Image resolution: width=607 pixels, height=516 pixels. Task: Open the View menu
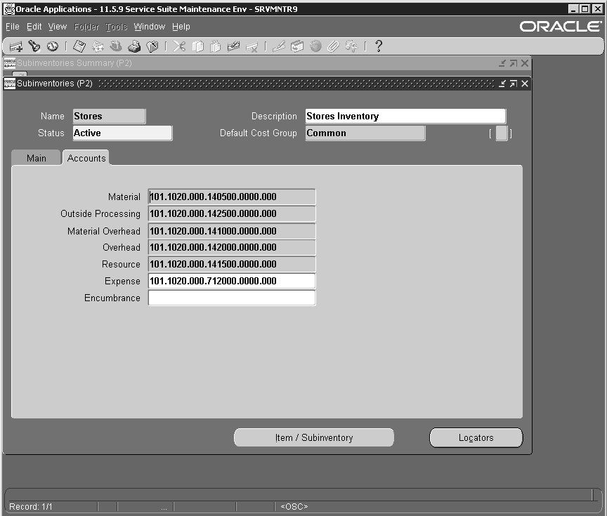[58, 27]
